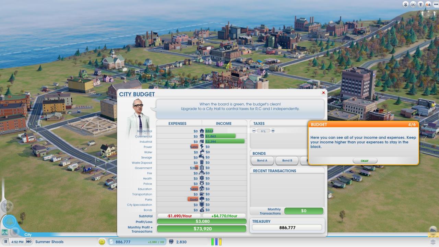The height and width of the screenshot is (247, 439).
Task: Click the $640 Parks expense value
Action: coord(193,199)
